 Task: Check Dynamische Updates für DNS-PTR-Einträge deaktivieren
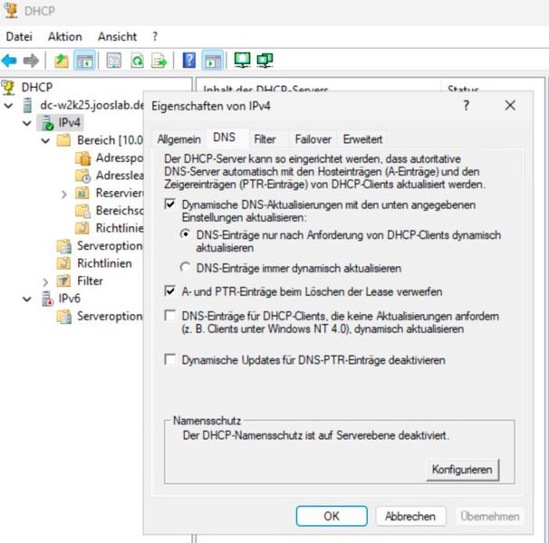[170, 359]
